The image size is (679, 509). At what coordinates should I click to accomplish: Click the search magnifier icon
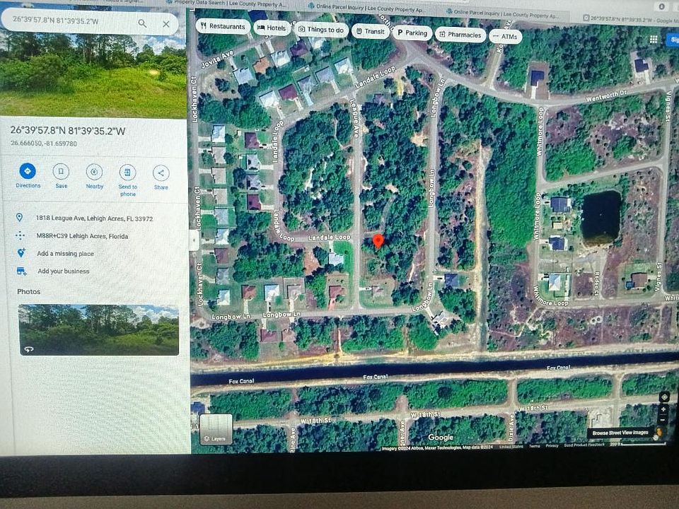[x=142, y=23]
